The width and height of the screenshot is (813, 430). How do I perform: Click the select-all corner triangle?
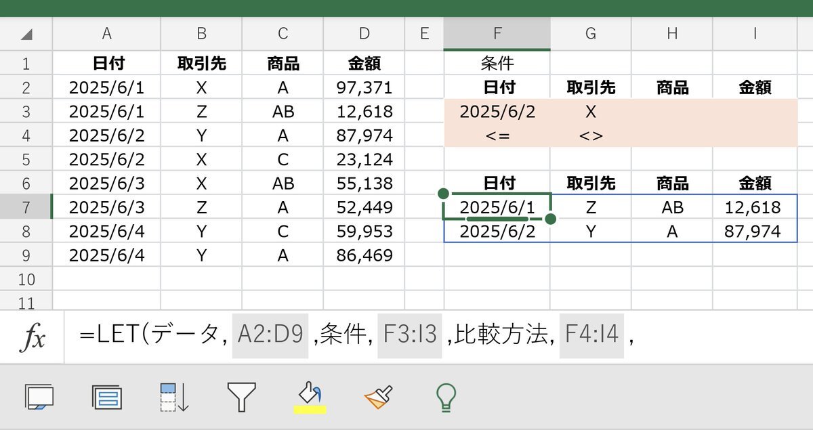pos(26,34)
